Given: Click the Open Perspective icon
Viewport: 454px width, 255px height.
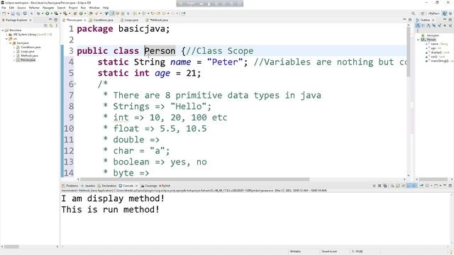Looking at the screenshot, I should 423,13.
